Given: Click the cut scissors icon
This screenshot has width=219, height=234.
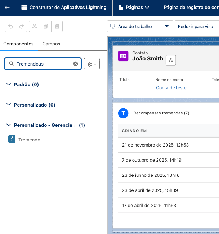Looking at the screenshot, I should [x=35, y=26].
